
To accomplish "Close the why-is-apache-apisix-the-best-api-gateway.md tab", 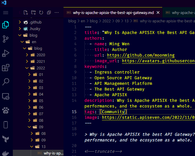I will 158,13.
